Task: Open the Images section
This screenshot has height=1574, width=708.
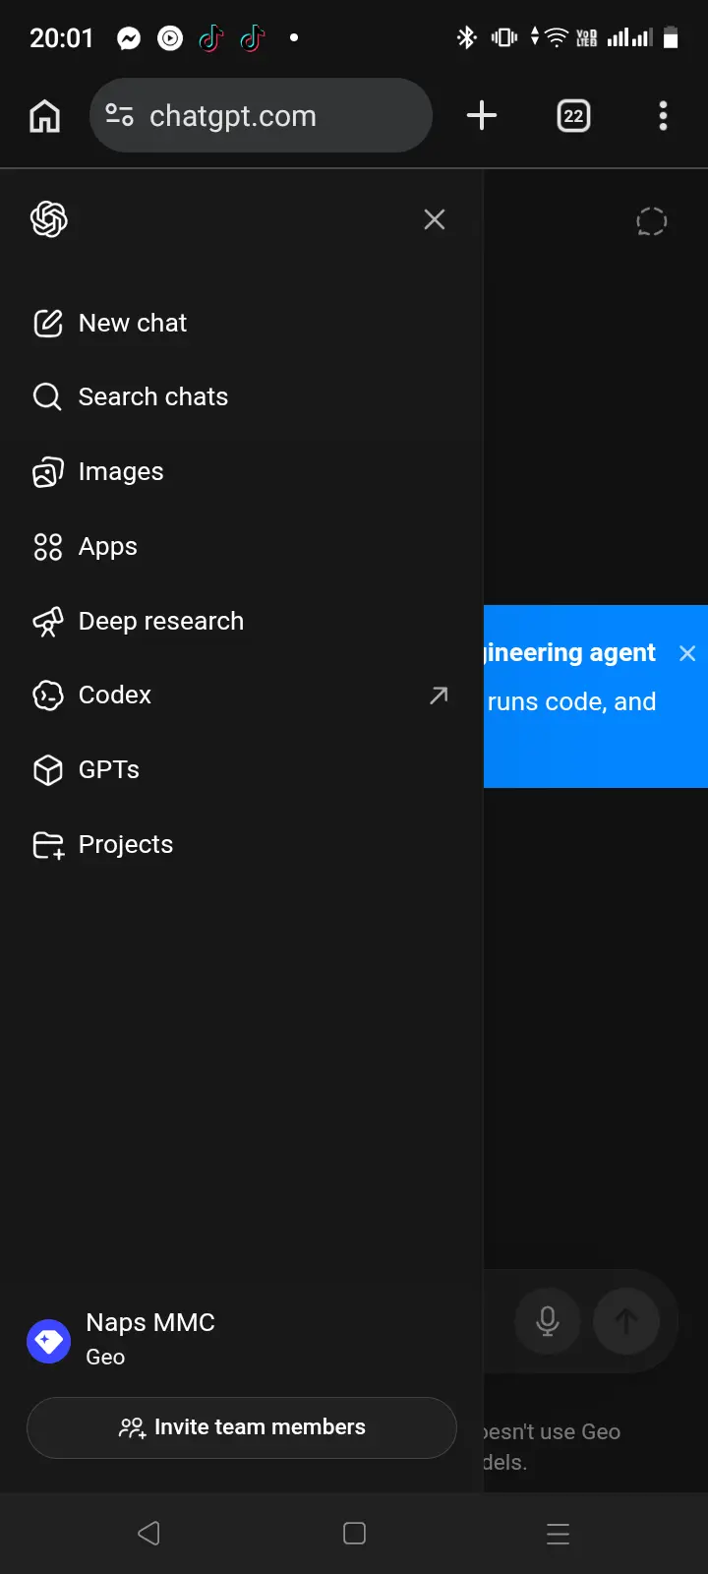Action: [x=242, y=471]
